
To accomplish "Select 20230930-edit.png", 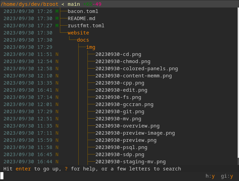I will [x=121, y=90].
